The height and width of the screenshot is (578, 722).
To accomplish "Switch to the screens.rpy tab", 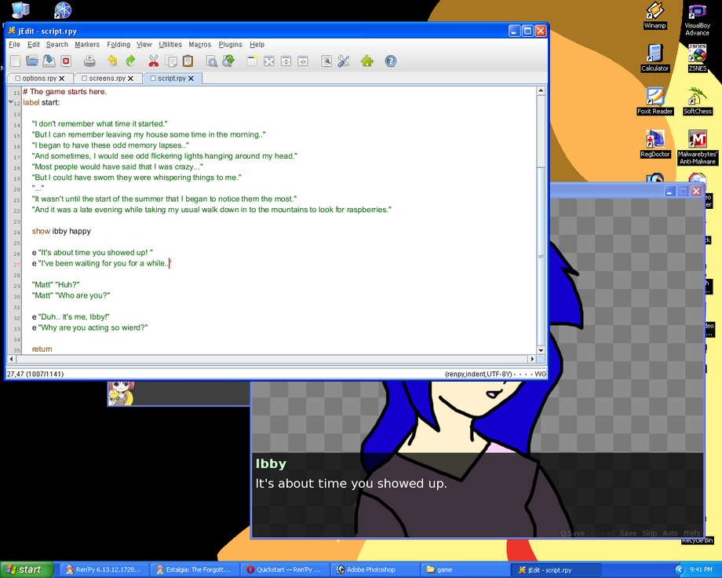I will (x=107, y=79).
